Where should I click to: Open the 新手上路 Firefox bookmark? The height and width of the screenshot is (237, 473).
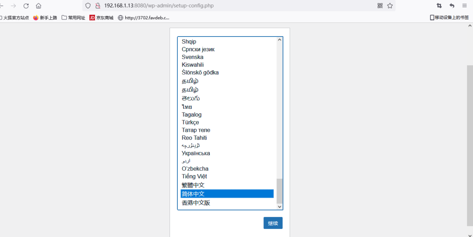[45, 17]
